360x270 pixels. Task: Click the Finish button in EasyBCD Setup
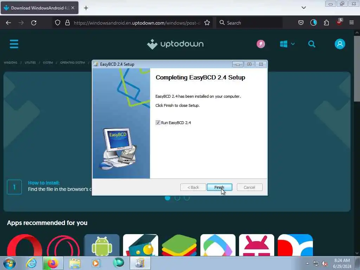(219, 187)
